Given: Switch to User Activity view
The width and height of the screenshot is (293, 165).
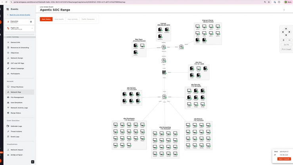Looking at the screenshot, I should (73, 19).
